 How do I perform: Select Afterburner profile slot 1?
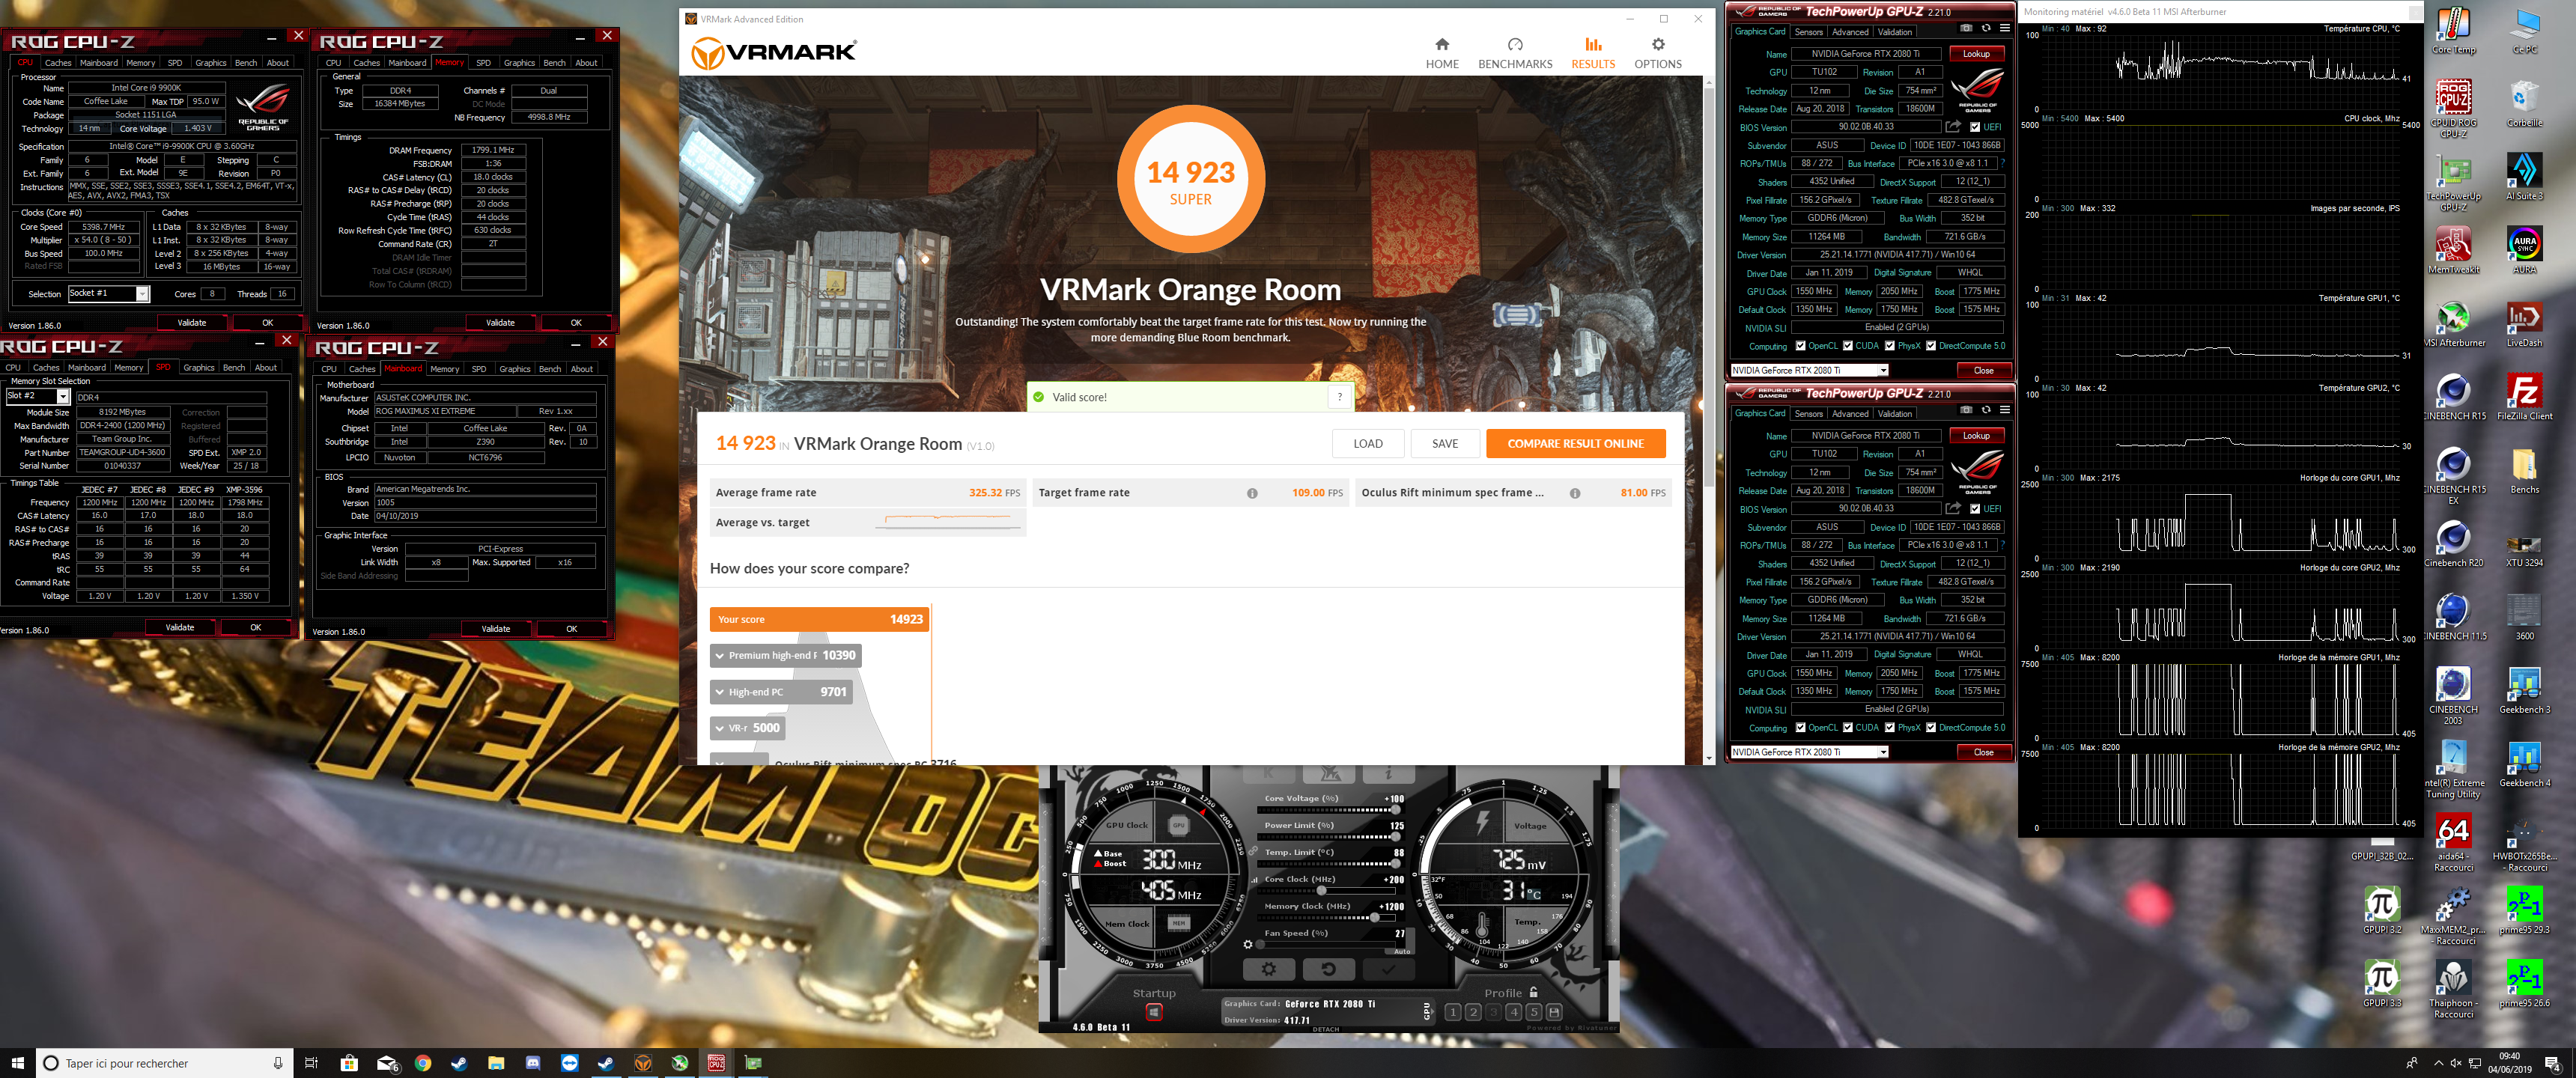pos(1452,1012)
